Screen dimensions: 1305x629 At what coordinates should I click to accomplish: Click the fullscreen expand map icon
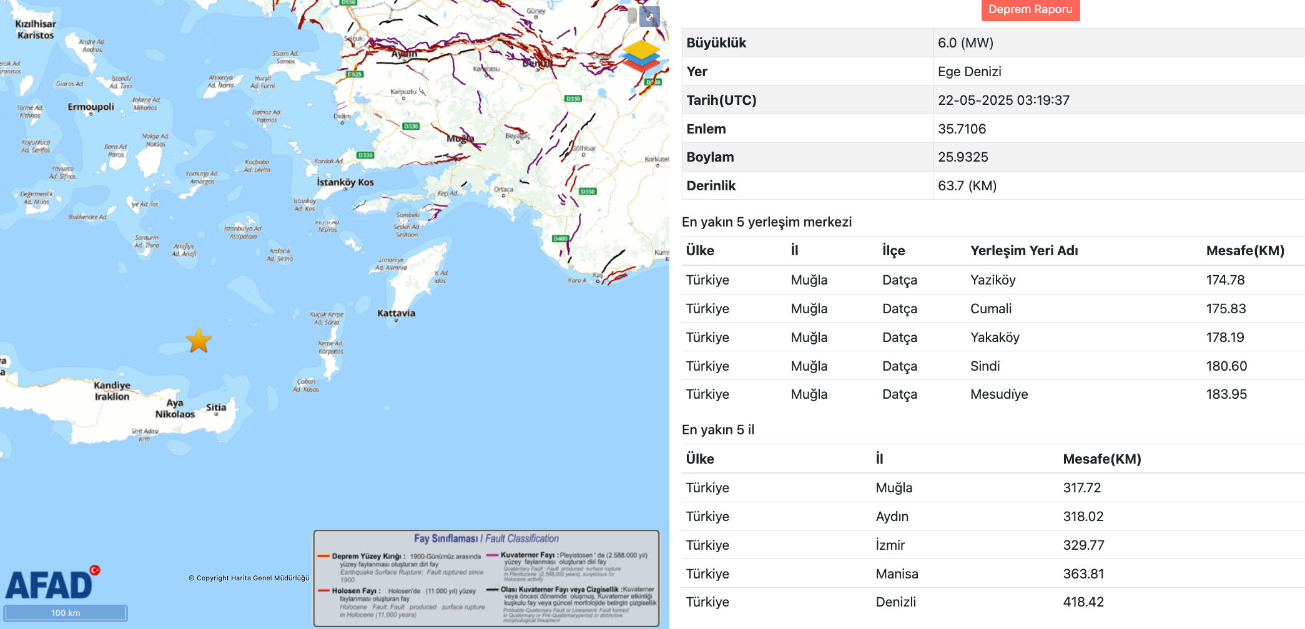click(x=650, y=16)
